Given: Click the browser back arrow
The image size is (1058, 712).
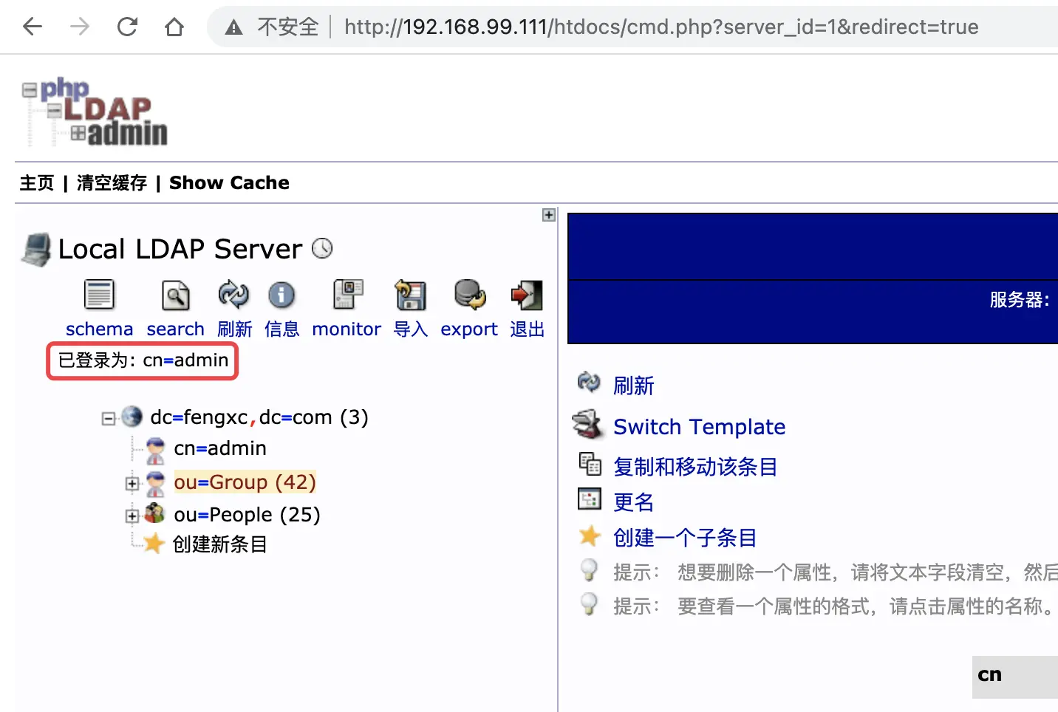Looking at the screenshot, I should tap(33, 27).
